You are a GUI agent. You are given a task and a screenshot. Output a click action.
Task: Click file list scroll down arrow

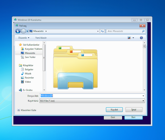pos(144,90)
